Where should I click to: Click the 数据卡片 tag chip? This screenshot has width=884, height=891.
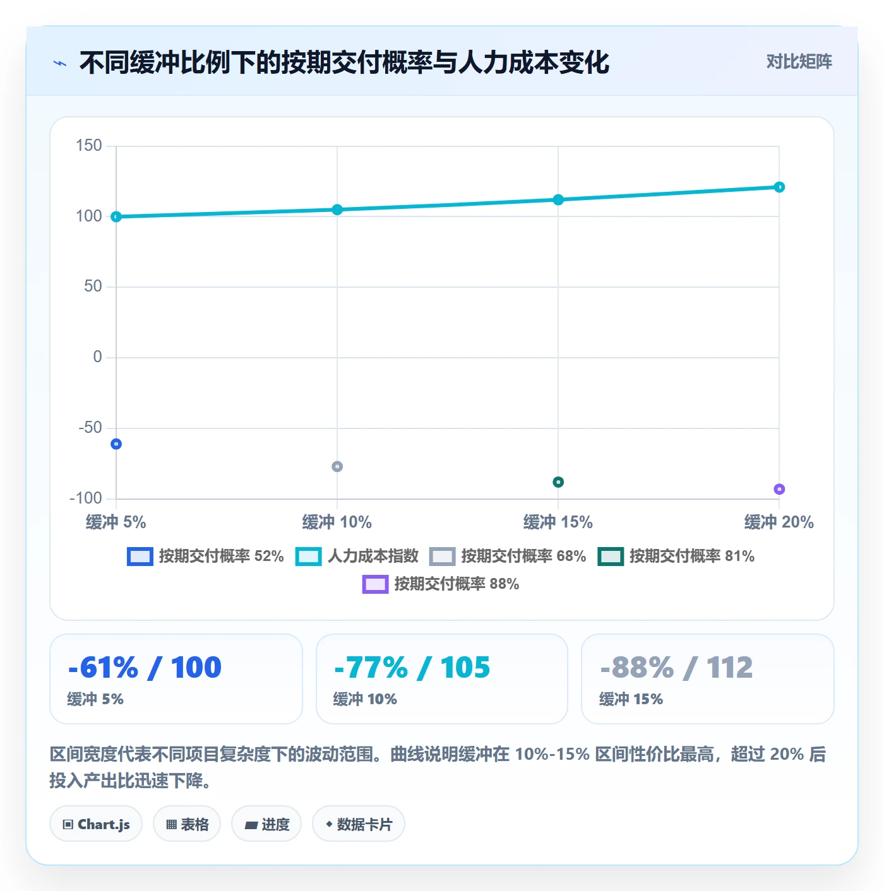click(359, 824)
